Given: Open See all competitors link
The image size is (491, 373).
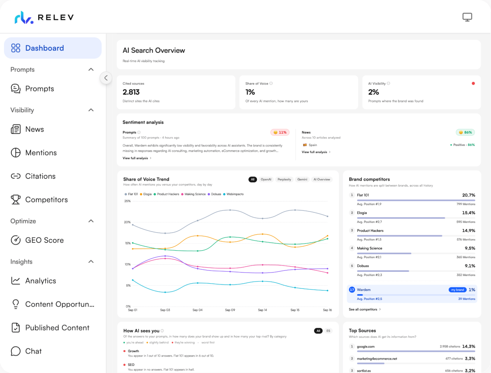Looking at the screenshot, I should coord(365,309).
